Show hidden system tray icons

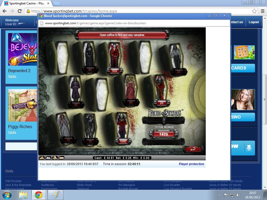[219, 195]
